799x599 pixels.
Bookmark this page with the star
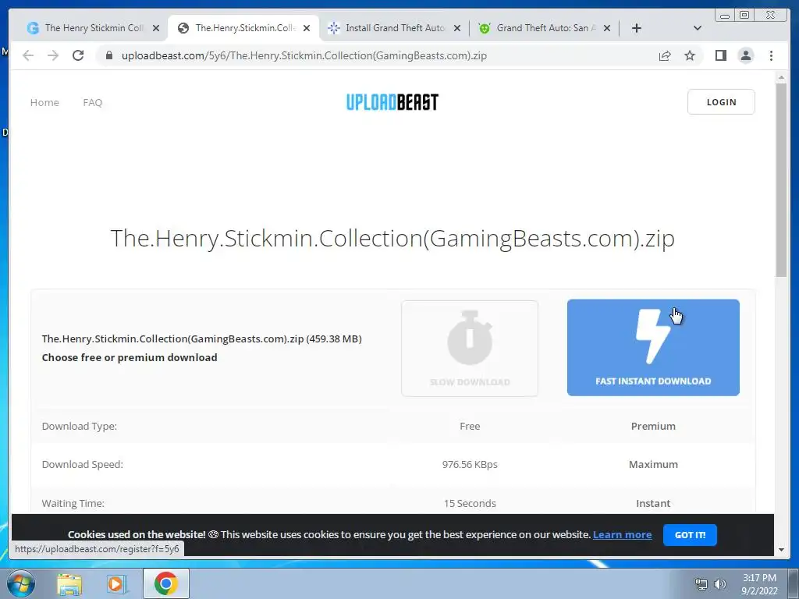[690, 55]
